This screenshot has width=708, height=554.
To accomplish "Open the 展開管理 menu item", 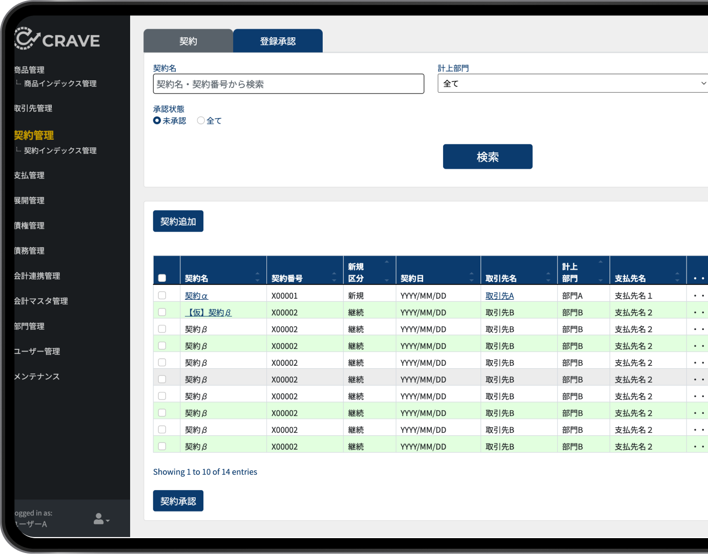I will pyautogui.click(x=29, y=200).
